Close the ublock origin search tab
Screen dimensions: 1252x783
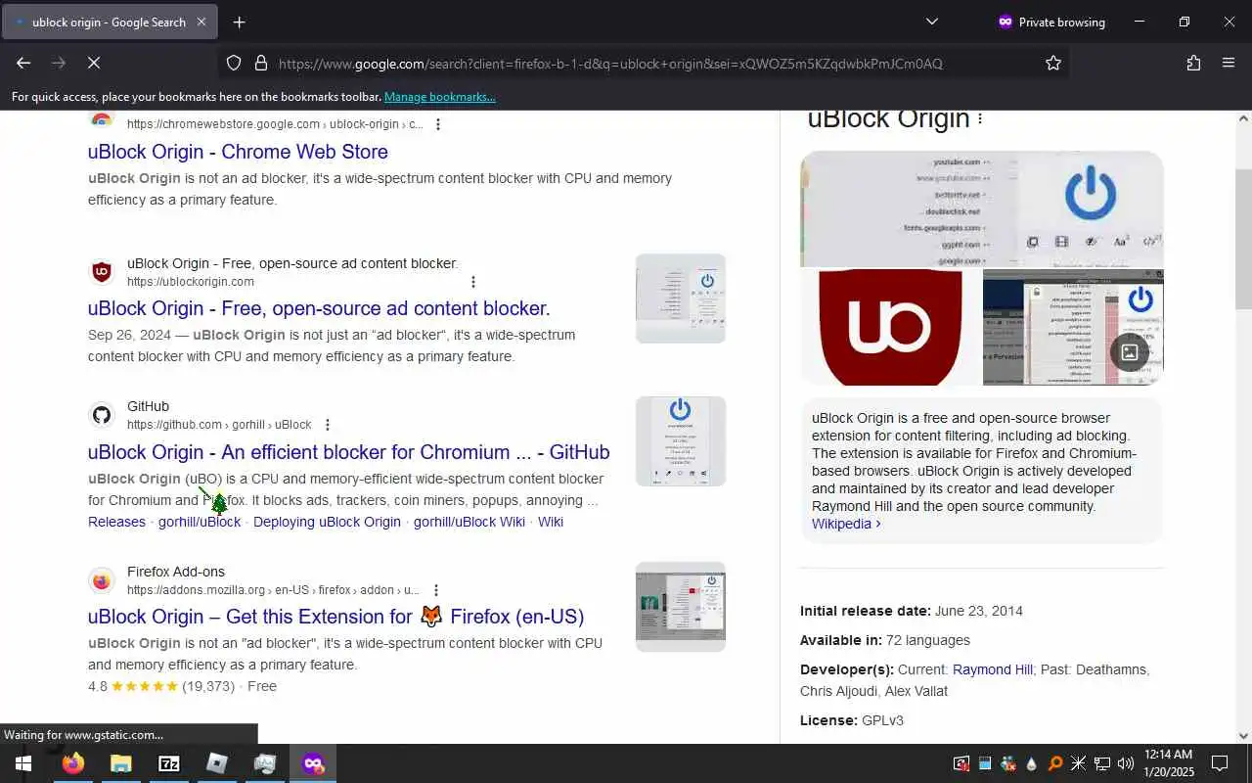coord(201,22)
